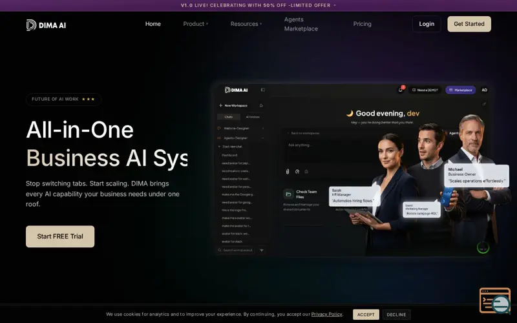Click the icon left of Website-Designer workspace
Viewport: 517px width, 323px height.
[219, 128]
